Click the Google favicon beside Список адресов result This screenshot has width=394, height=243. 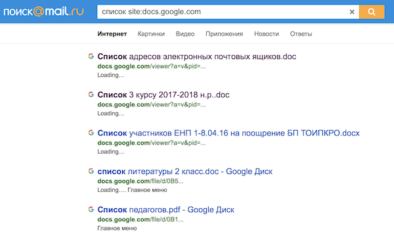pyautogui.click(x=91, y=56)
